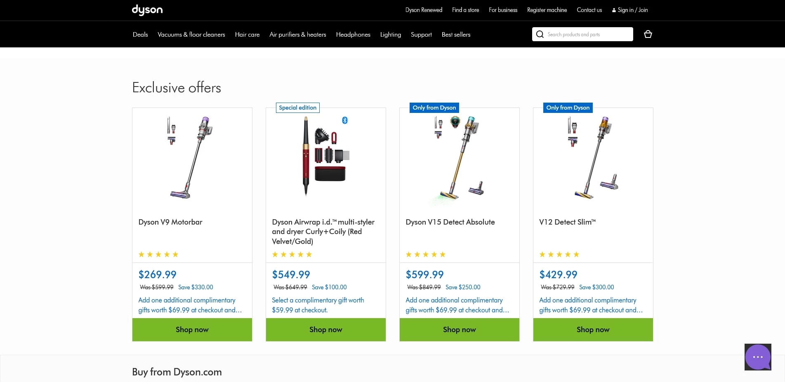Image resolution: width=785 pixels, height=382 pixels.
Task: Open Vacuums & floor cleaners menu
Action: point(191,35)
